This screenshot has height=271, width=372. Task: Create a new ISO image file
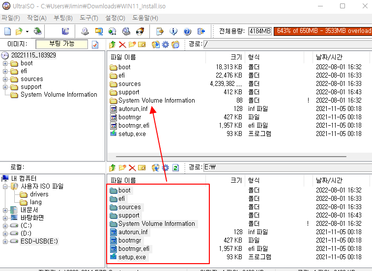tap(7, 31)
